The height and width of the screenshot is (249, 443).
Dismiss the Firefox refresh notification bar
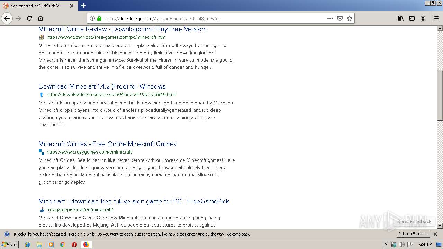point(435,234)
